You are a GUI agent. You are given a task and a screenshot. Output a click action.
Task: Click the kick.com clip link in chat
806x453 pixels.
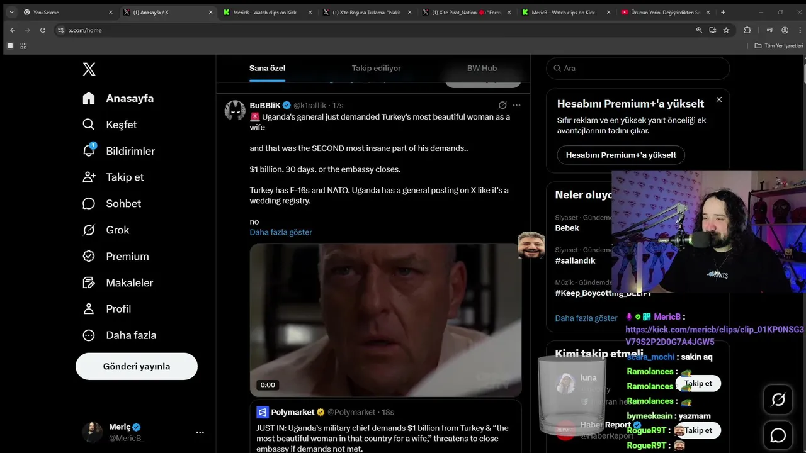(715, 336)
